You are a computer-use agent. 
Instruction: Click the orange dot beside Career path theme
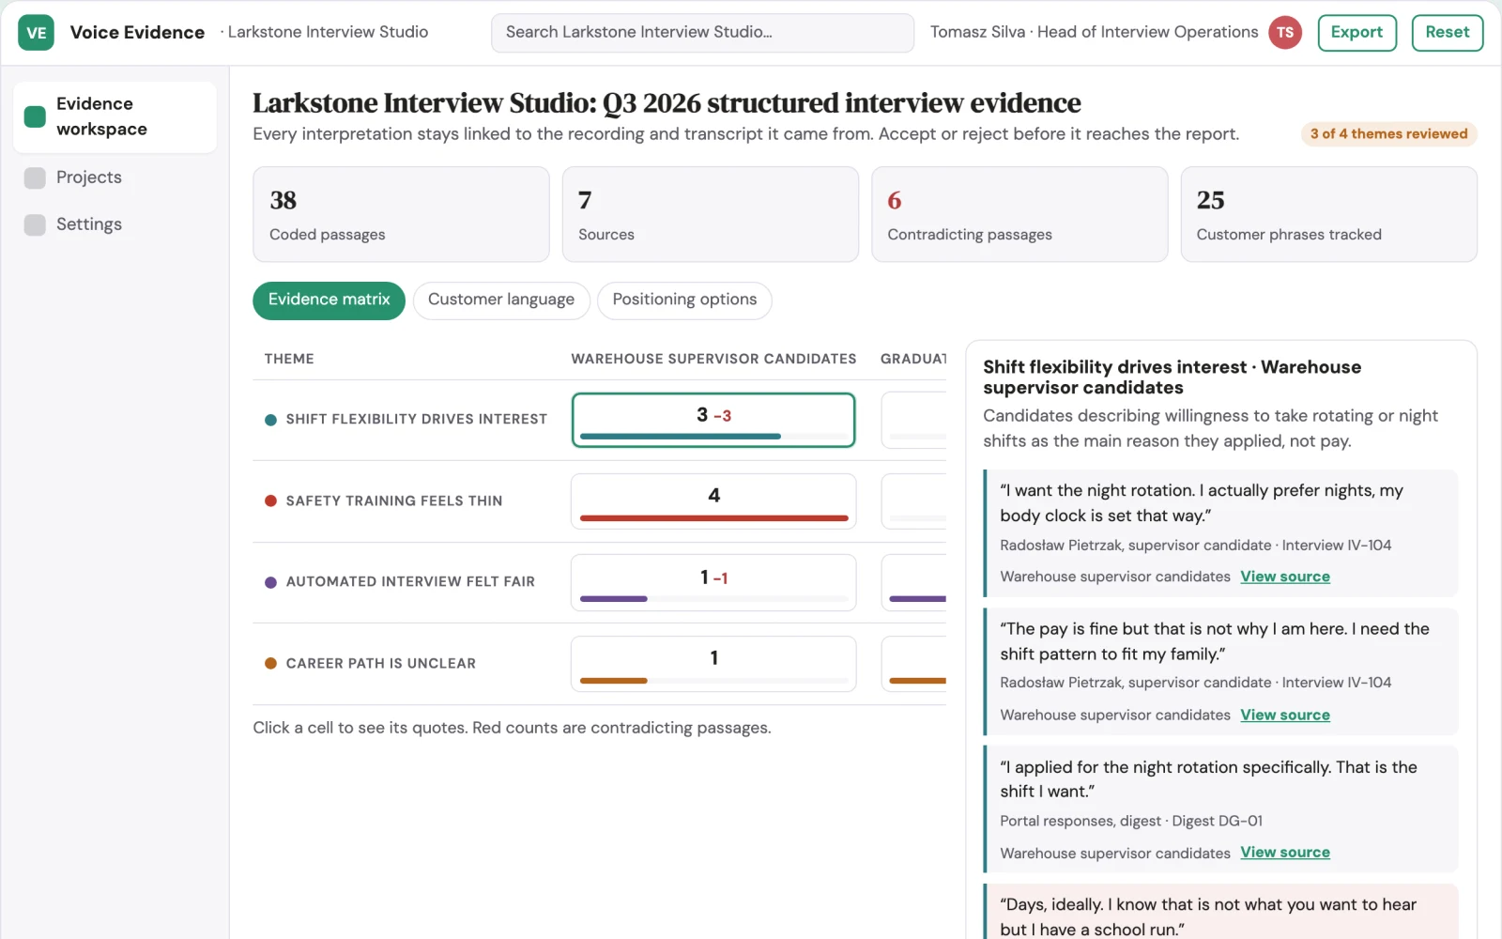tap(270, 664)
